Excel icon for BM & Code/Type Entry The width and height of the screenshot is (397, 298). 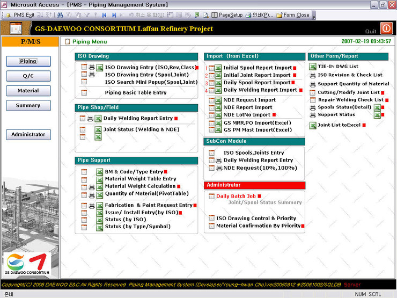pyautogui.click(x=99, y=172)
